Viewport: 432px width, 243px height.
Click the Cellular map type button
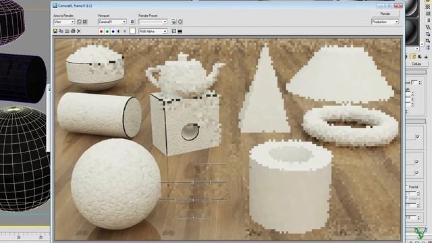click(416, 64)
